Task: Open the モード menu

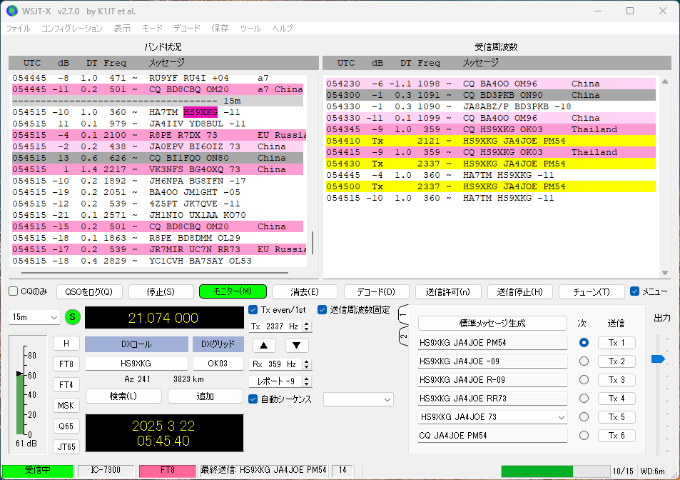Action: 152,28
